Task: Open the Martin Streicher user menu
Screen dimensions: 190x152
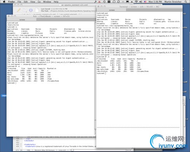Action: [173, 2]
